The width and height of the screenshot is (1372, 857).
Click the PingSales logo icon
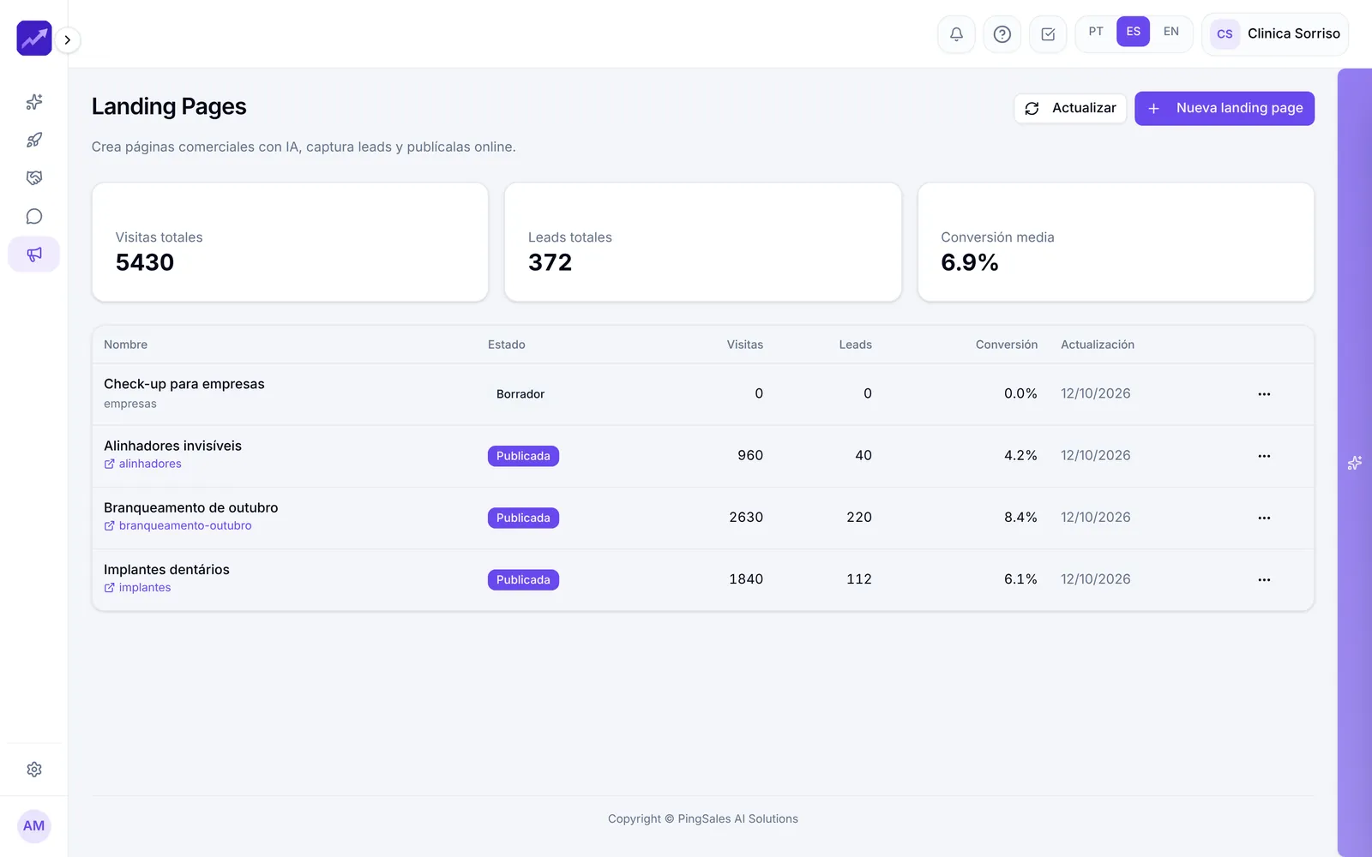[x=34, y=39]
